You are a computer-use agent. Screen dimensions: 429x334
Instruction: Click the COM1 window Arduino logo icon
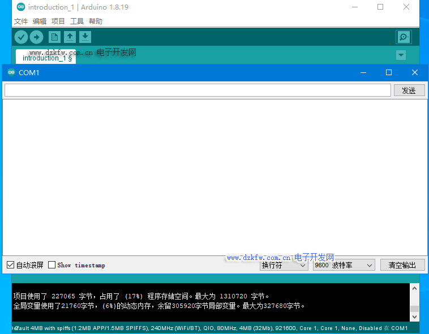(x=11, y=72)
